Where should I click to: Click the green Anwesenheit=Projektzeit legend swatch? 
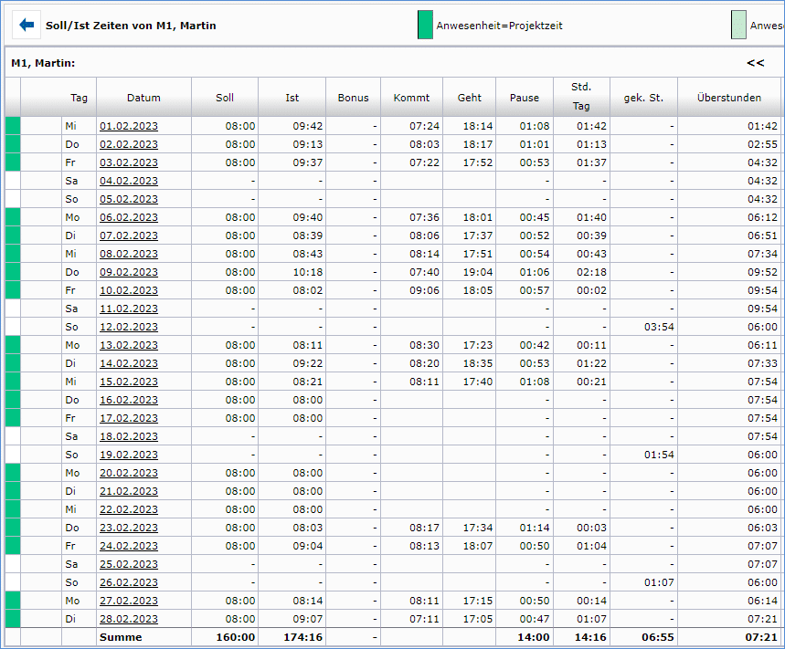425,25
